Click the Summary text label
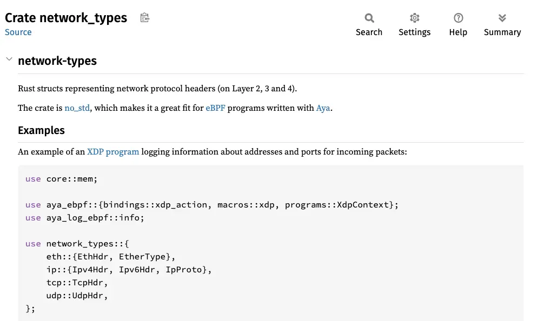538x321 pixels. [502, 32]
